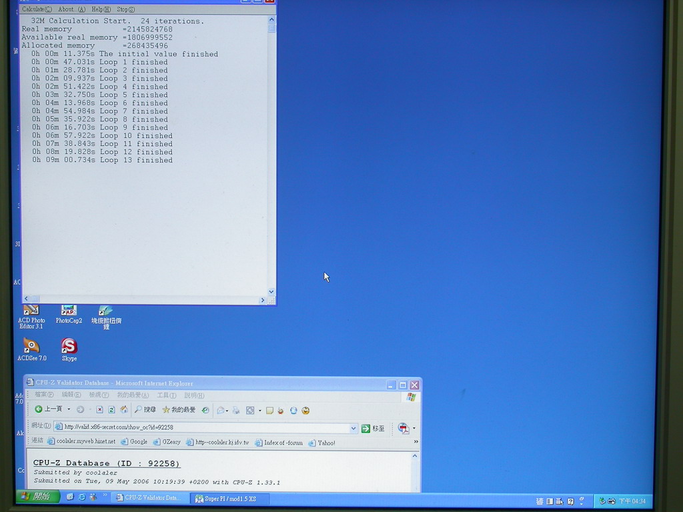The image size is (683, 512).
Task: Select the 'Loop 13 finished' line in Super PI
Action: pos(102,160)
